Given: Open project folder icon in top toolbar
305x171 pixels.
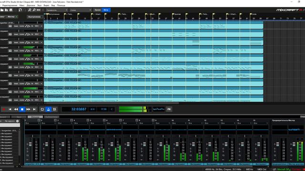Looking at the screenshot, I should tap(2, 10).
